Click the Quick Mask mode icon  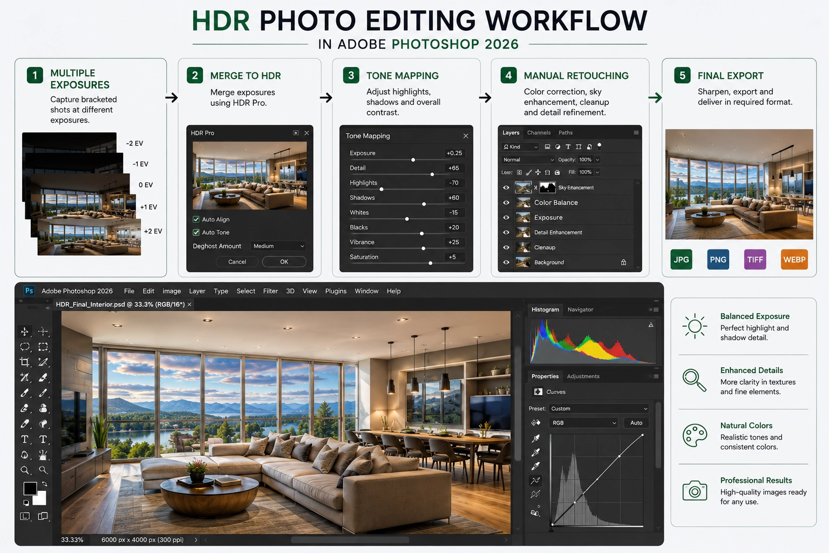25,516
